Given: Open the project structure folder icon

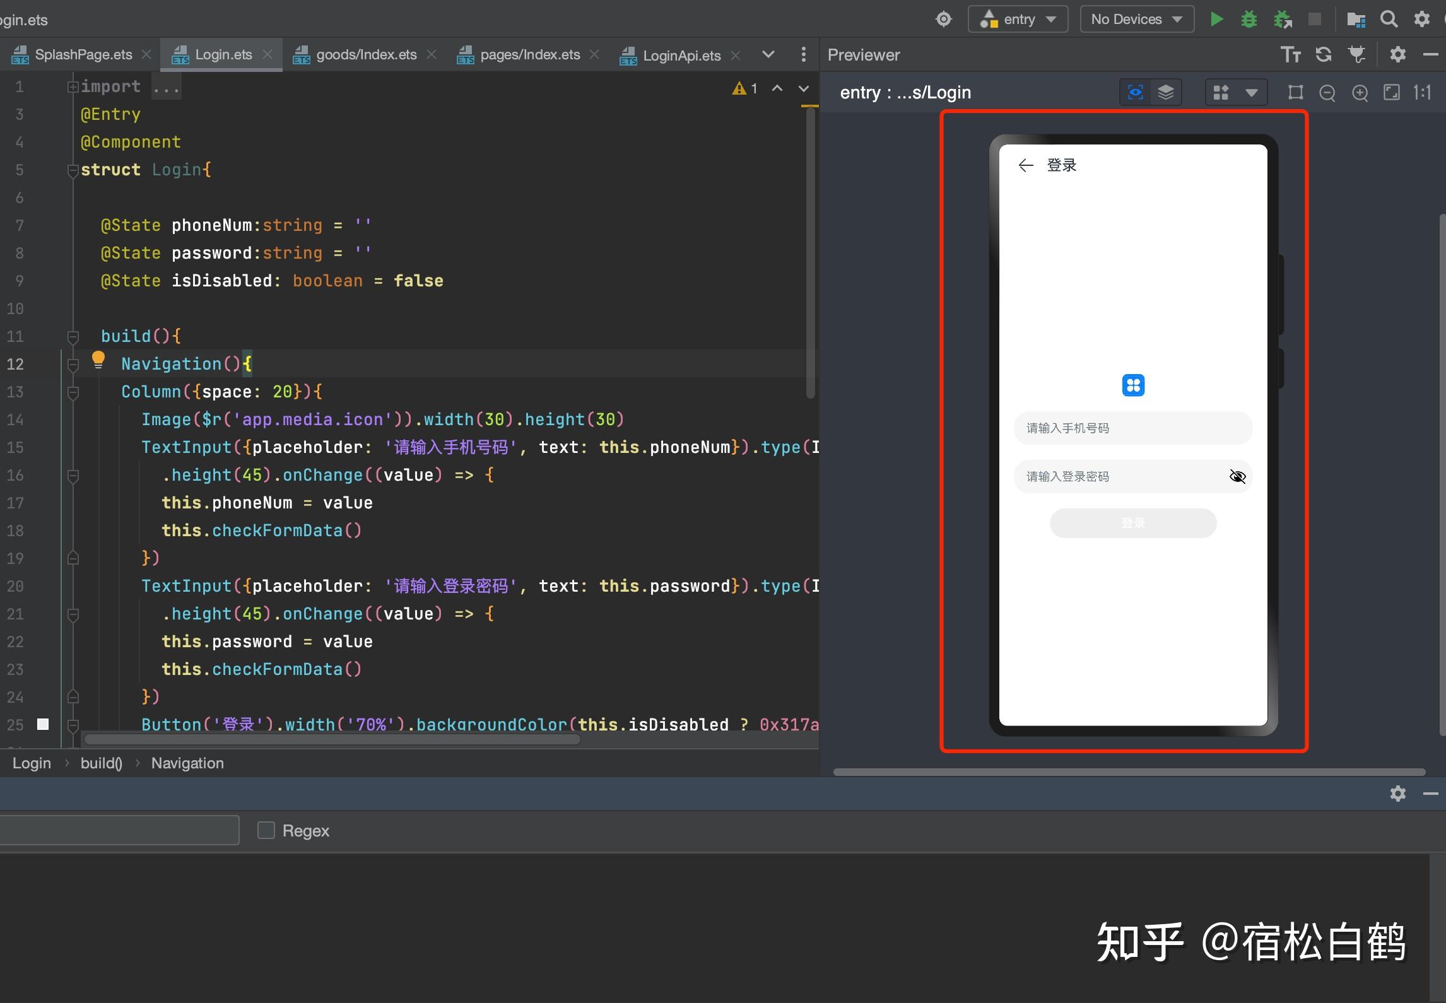Looking at the screenshot, I should click(x=1356, y=20).
